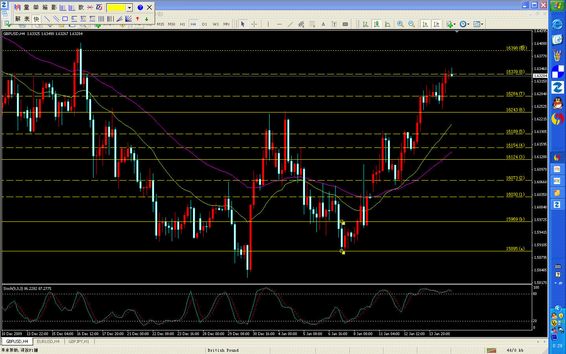Viewport: 566px width, 354px height.
Task: Click the 单 button in the floating toolbar
Action: [36, 7]
